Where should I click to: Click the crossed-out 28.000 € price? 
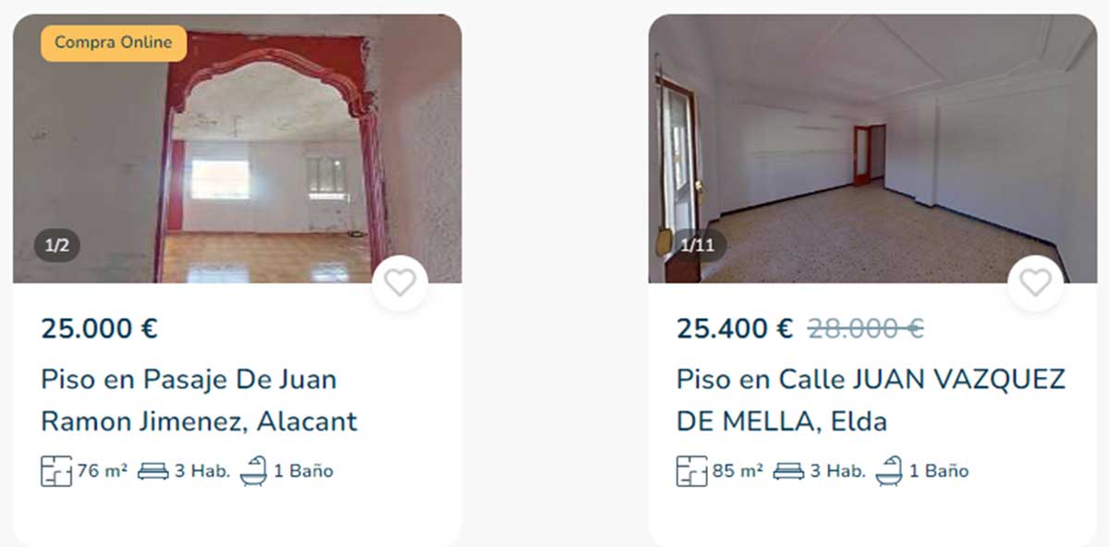866,328
